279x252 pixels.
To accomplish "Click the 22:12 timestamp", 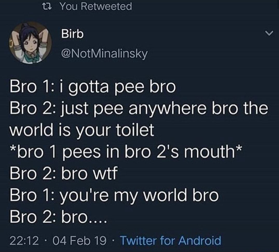I will tap(24, 241).
